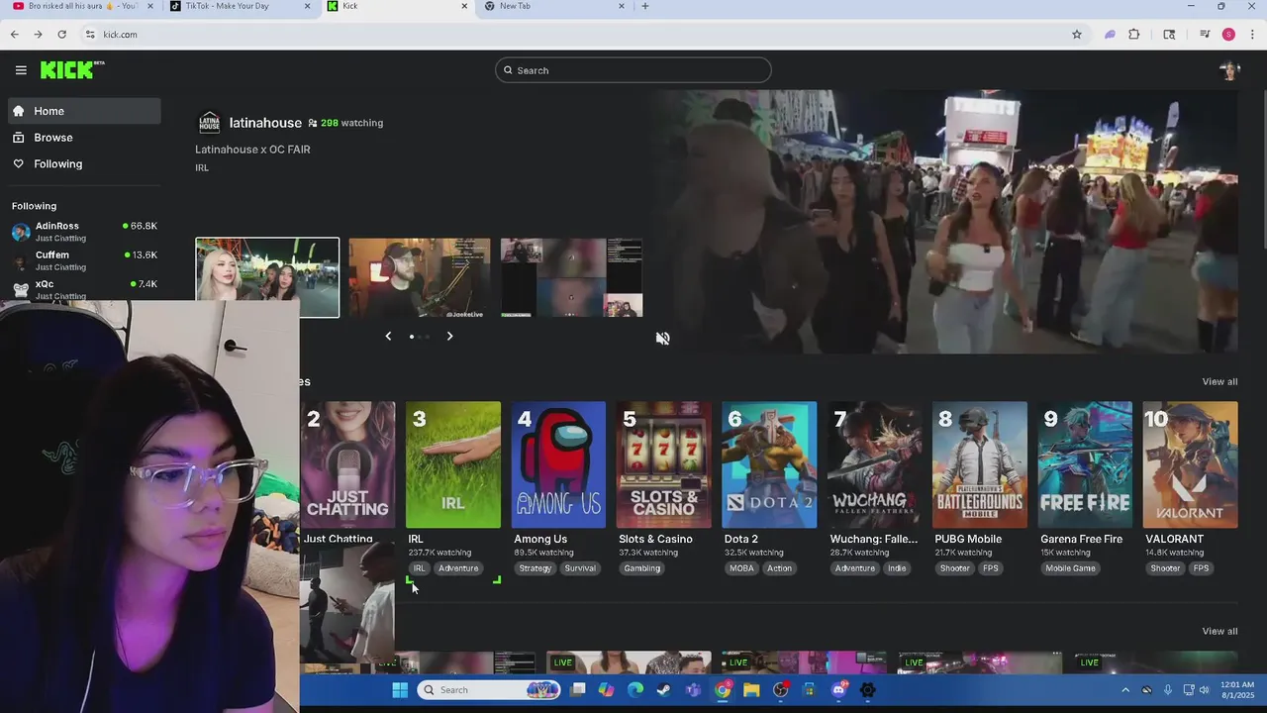Open browser extensions puzzle icon
This screenshot has width=1267, height=713.
pyautogui.click(x=1134, y=34)
